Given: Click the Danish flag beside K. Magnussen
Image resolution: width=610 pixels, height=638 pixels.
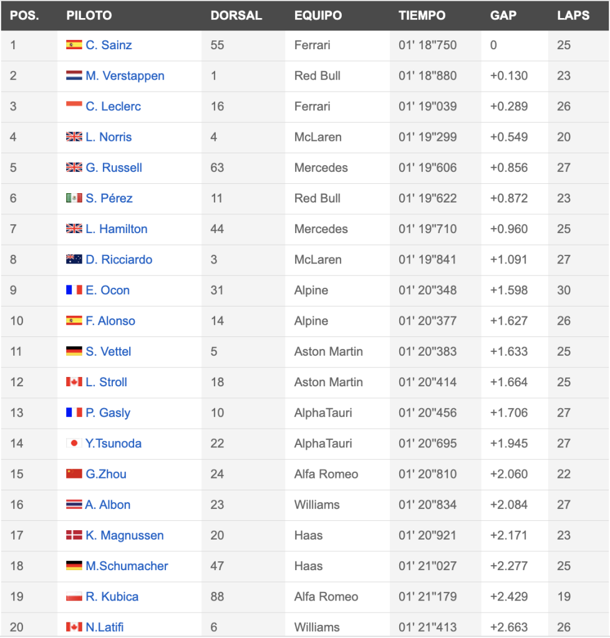Looking at the screenshot, I should (x=74, y=535).
